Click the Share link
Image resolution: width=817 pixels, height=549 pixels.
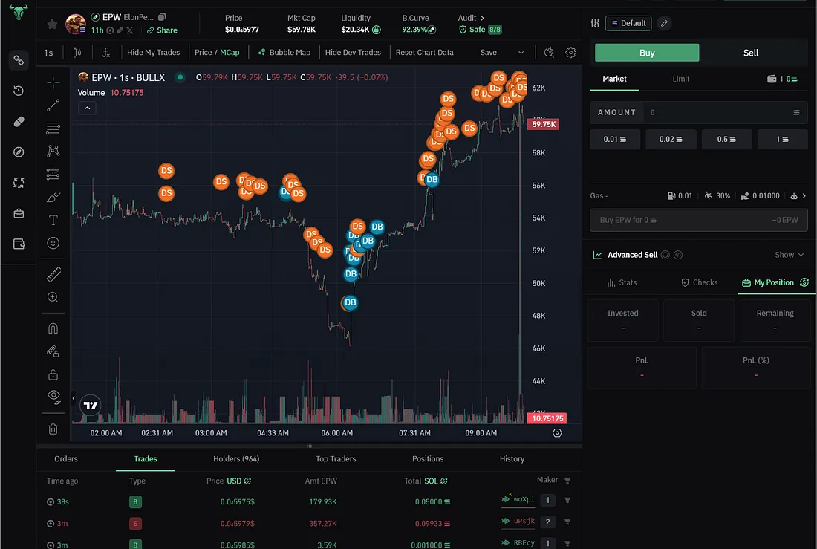162,30
